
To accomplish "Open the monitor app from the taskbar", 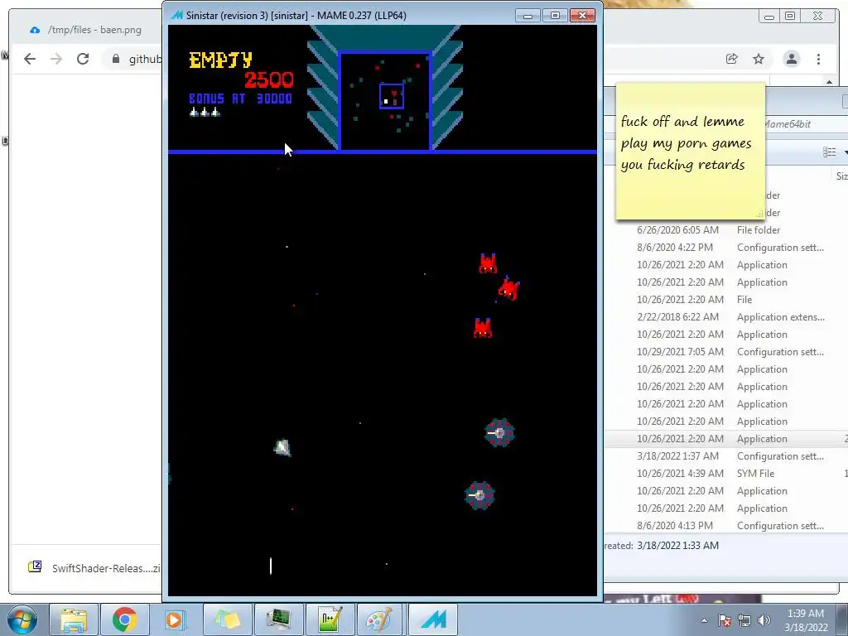I will tap(278, 619).
